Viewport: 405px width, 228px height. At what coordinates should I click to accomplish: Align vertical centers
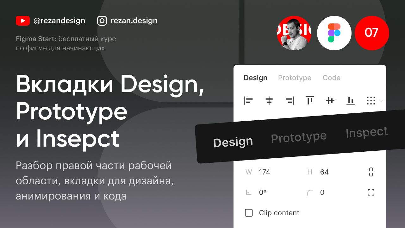coord(330,101)
